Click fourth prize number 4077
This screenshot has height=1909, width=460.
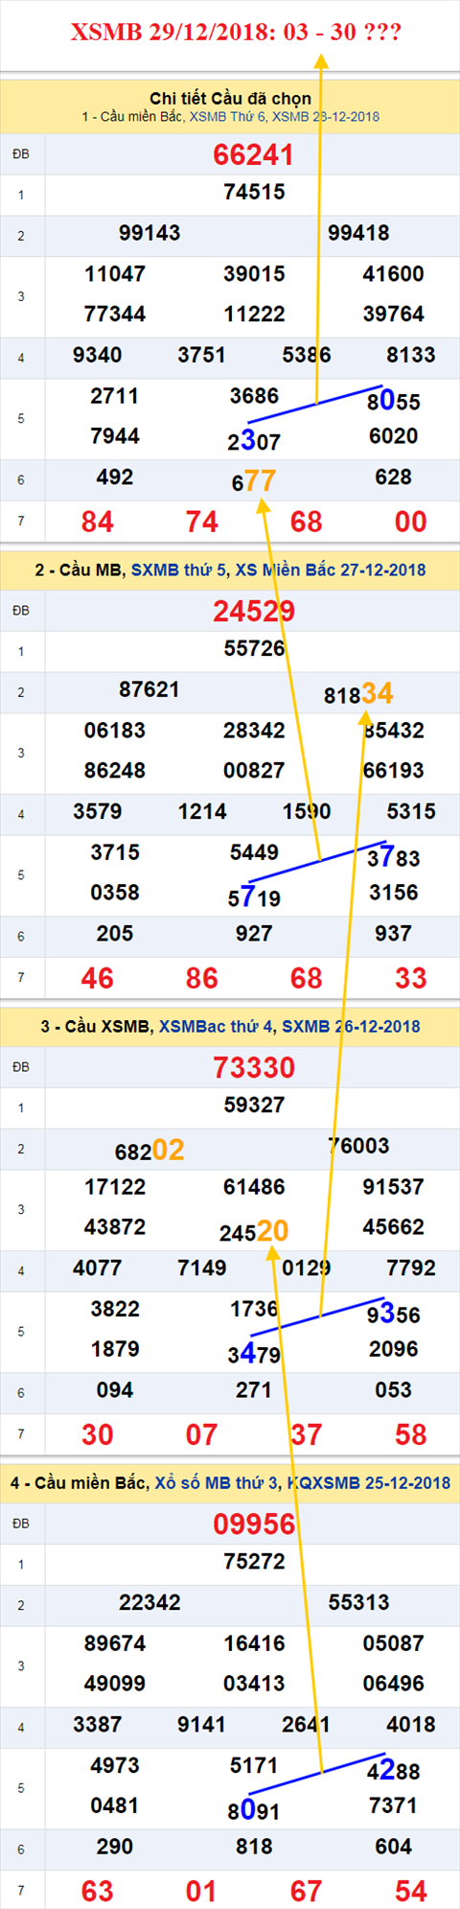pos(98,1269)
